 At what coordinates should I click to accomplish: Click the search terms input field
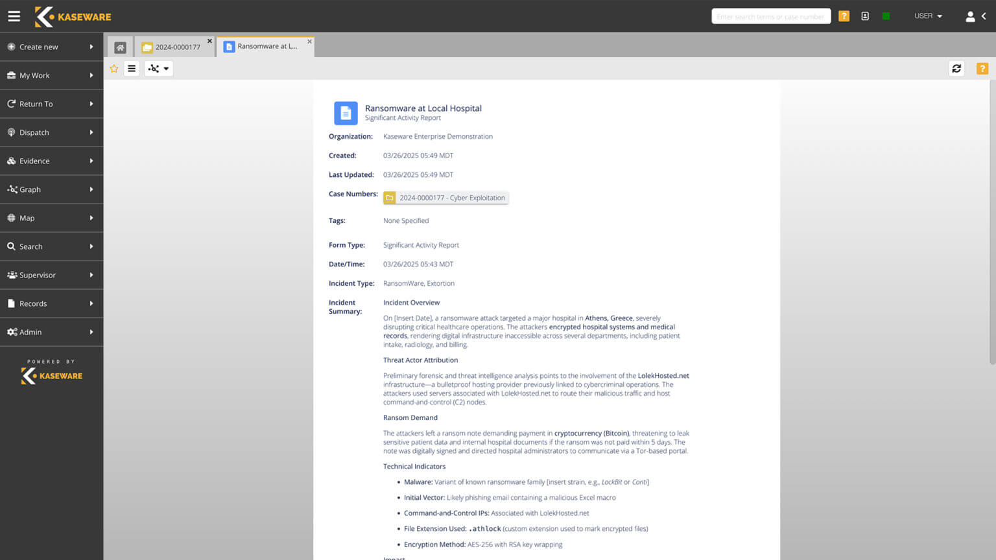(x=770, y=16)
